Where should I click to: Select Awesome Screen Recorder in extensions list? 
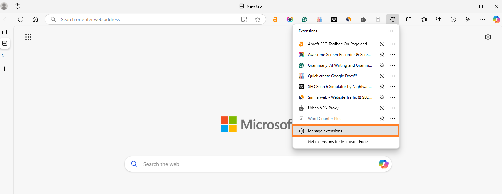point(339,55)
